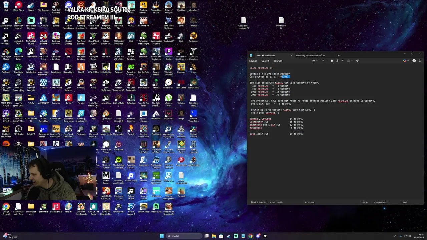Insert a link from the Notepad toolbar
427x240 pixels.
tap(343, 61)
